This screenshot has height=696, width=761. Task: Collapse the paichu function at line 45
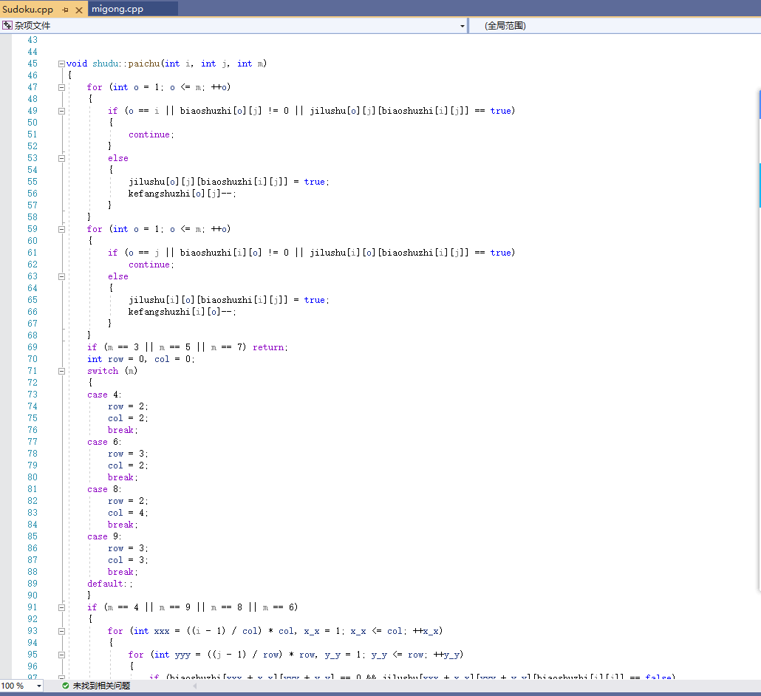tap(61, 64)
